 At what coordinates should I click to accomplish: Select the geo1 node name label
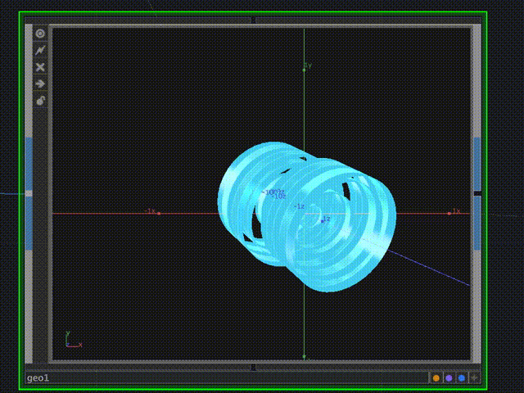[38, 378]
